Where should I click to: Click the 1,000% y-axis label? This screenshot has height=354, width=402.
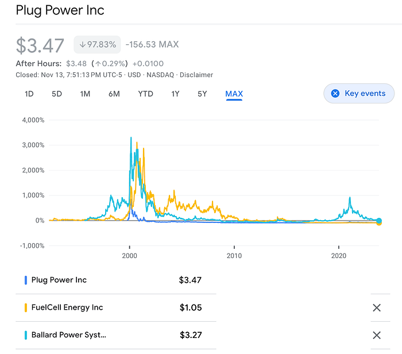(x=33, y=195)
